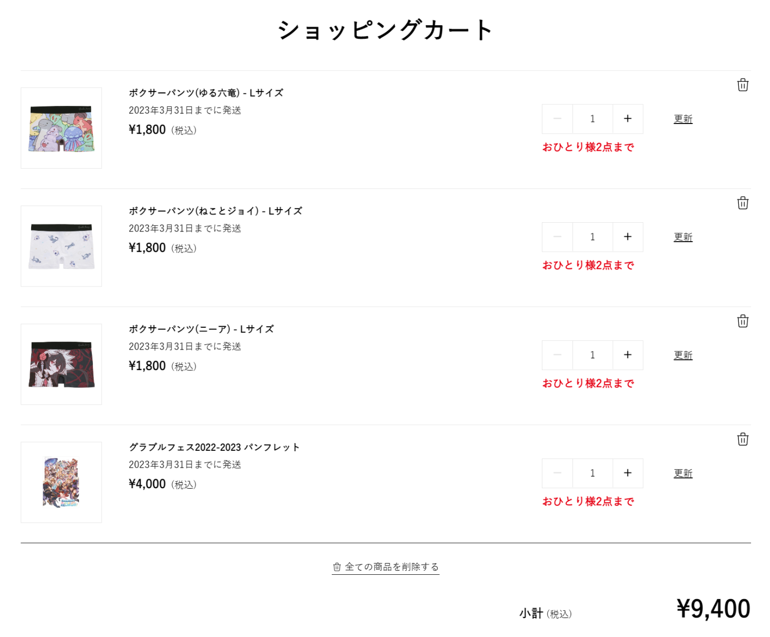Click 更新 link for ゆる六竜 boxer pants
This screenshot has width=770, height=637.
coord(683,119)
